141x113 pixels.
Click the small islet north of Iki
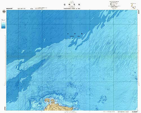(52, 100)
